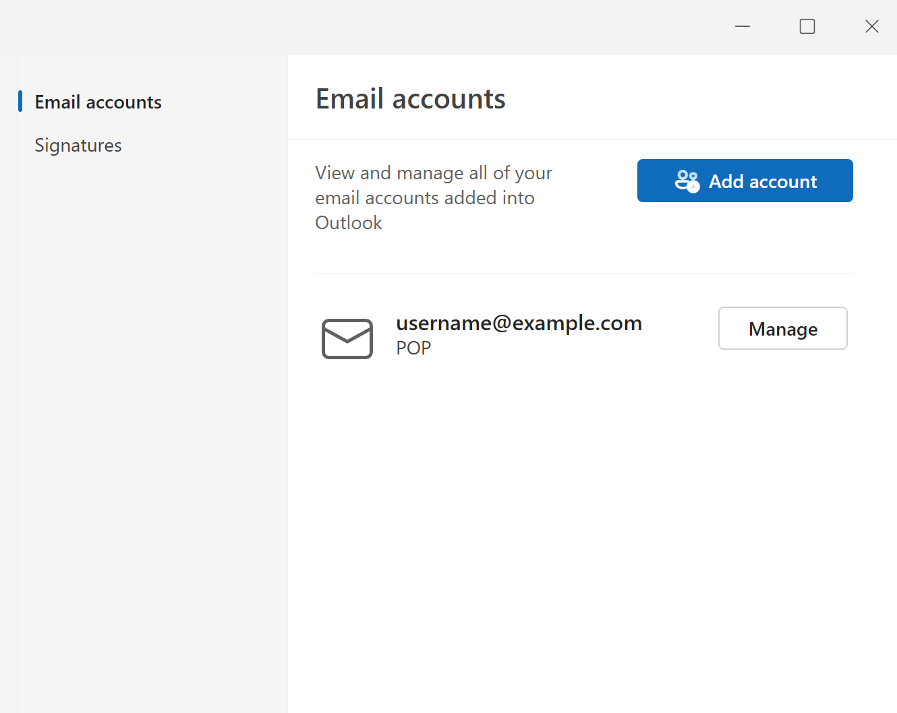Minimize the settings window

point(743,26)
